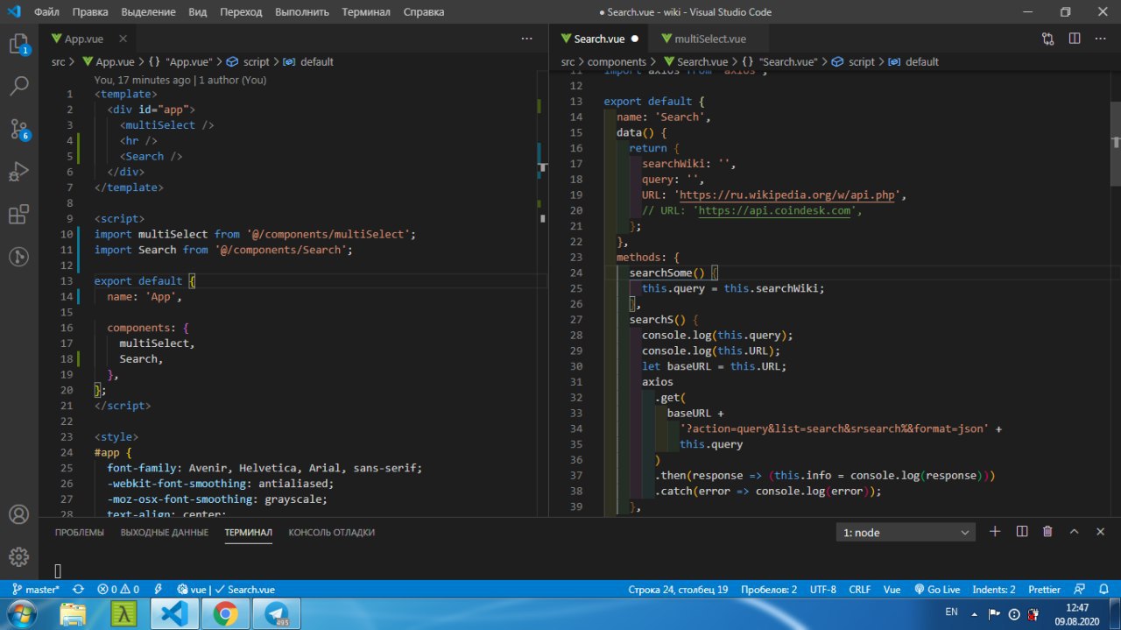This screenshot has width=1121, height=630.
Task: Close the terminal panel
Action: (x=1100, y=532)
